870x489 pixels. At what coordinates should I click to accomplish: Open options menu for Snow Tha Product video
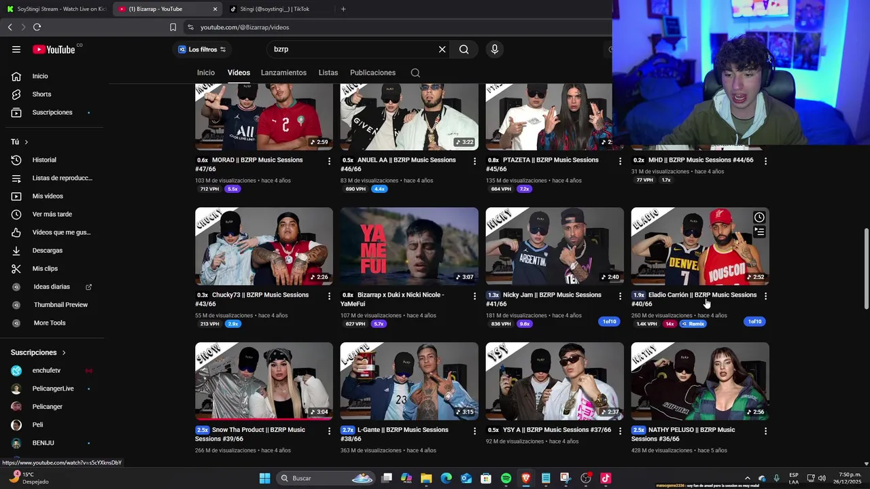[x=330, y=431]
